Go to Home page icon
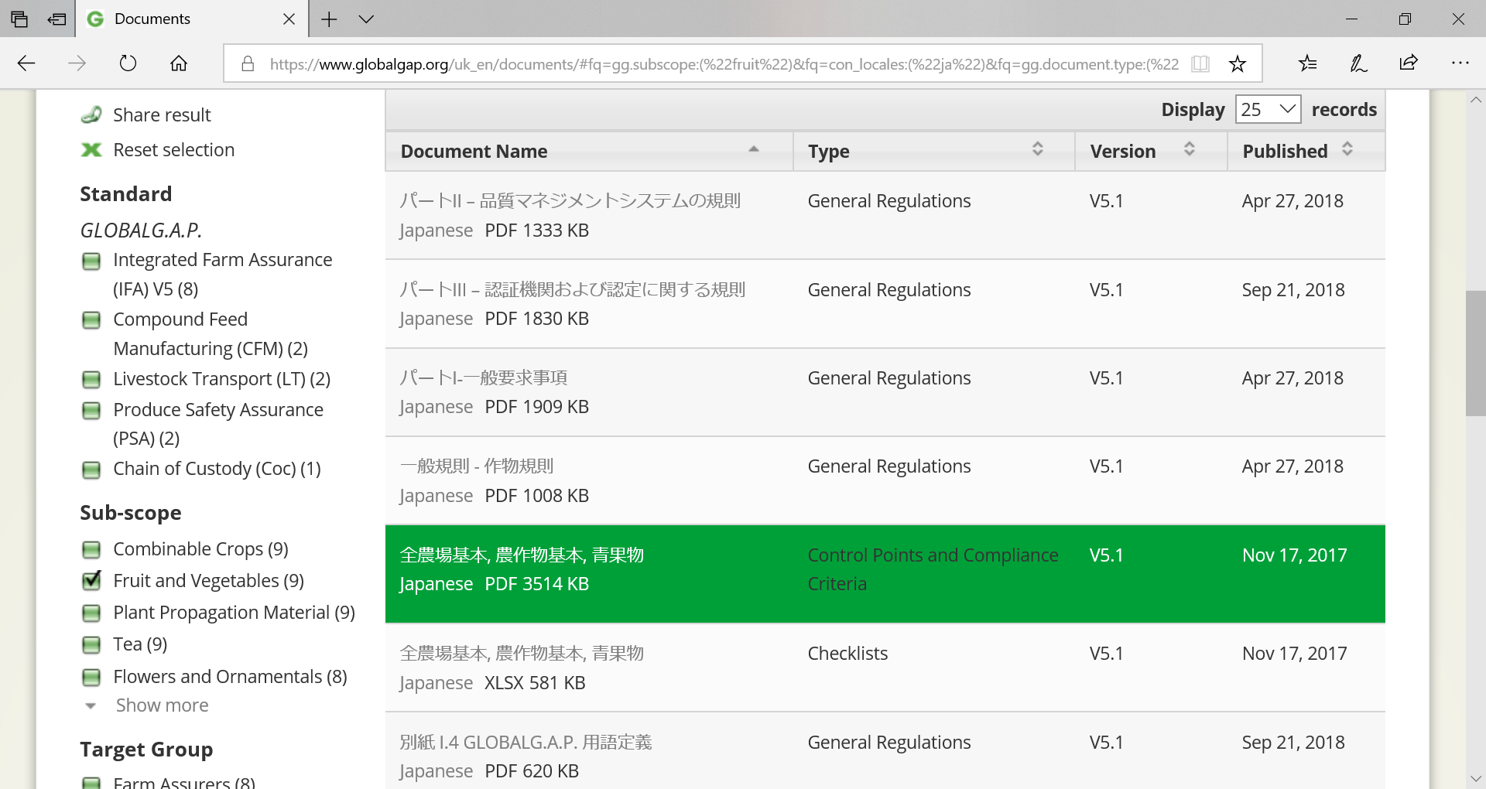The width and height of the screenshot is (1486, 789). 179,63
